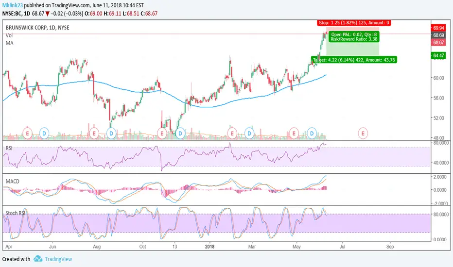Click the 68.67 last price tag
This screenshot has height=267, width=453.
[438, 42]
